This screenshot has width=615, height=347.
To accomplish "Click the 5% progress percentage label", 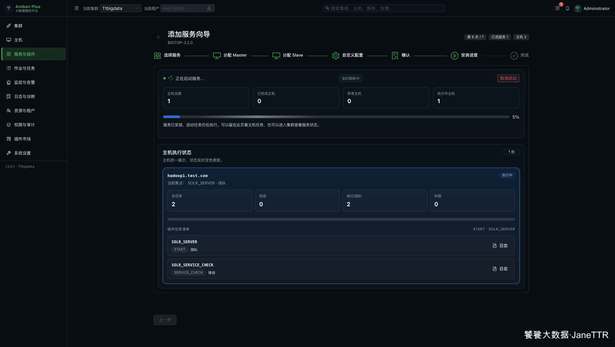I will click(516, 117).
